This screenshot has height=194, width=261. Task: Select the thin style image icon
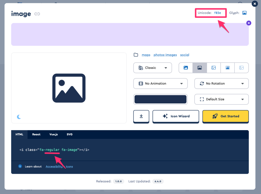[241, 68]
